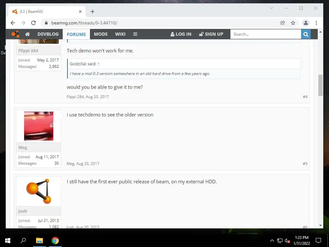
Task: Open Josh's orange BeamNG avatar
Action: coord(39,191)
